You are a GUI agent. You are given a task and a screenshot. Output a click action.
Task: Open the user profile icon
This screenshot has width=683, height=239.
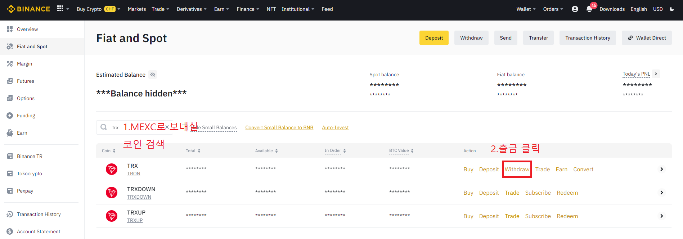pos(575,9)
